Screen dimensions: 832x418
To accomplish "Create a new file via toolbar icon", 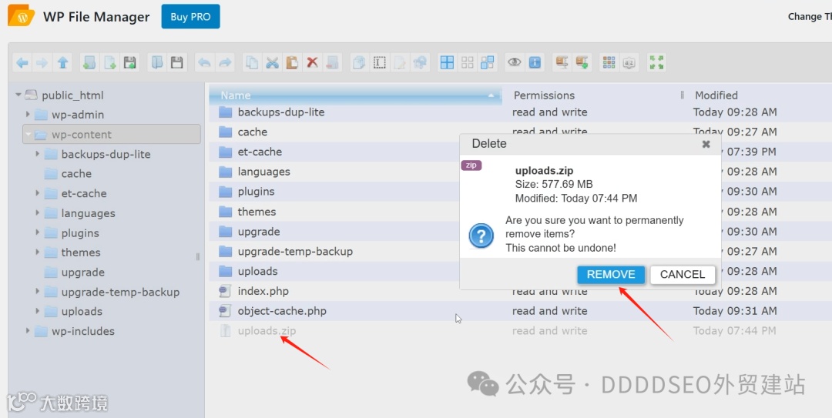I will click(x=109, y=62).
